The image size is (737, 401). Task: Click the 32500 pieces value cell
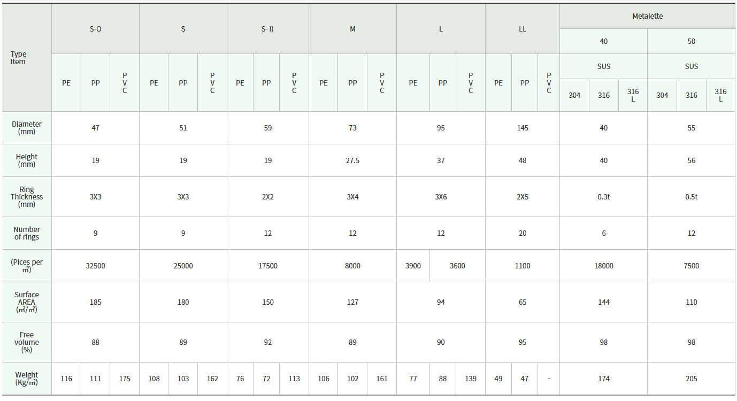95,266
